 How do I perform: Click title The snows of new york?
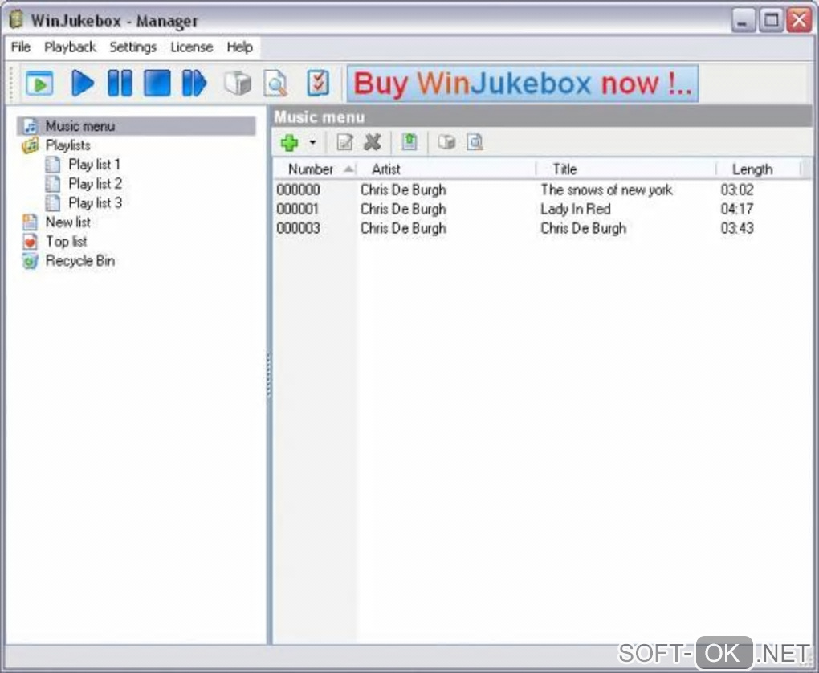click(x=606, y=190)
